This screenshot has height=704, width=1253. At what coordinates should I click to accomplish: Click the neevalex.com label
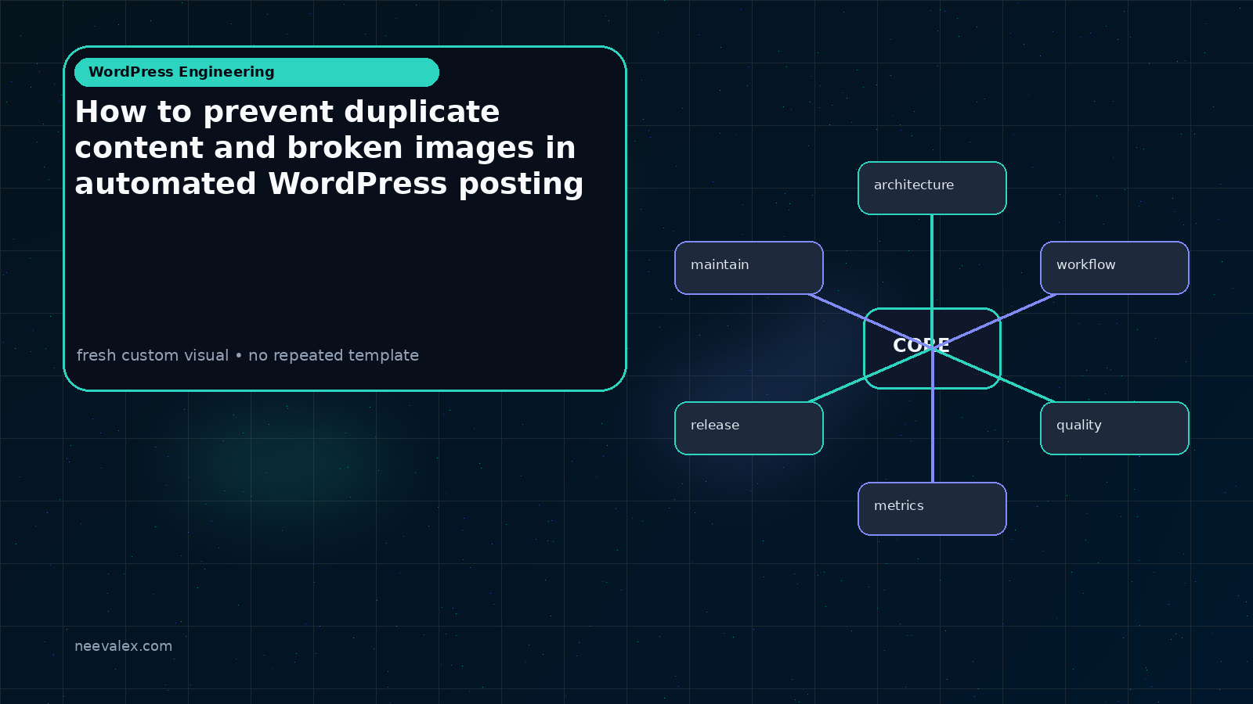point(123,646)
